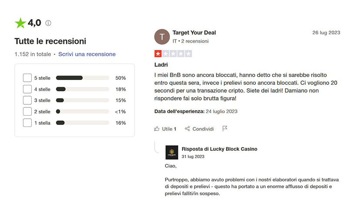Click the Risposta di Lucky Block Casino heading
This screenshot has height=217, width=344.
click(x=219, y=149)
